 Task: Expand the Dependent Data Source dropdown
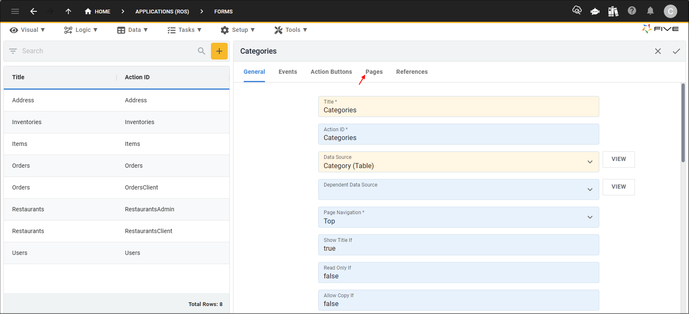590,189
